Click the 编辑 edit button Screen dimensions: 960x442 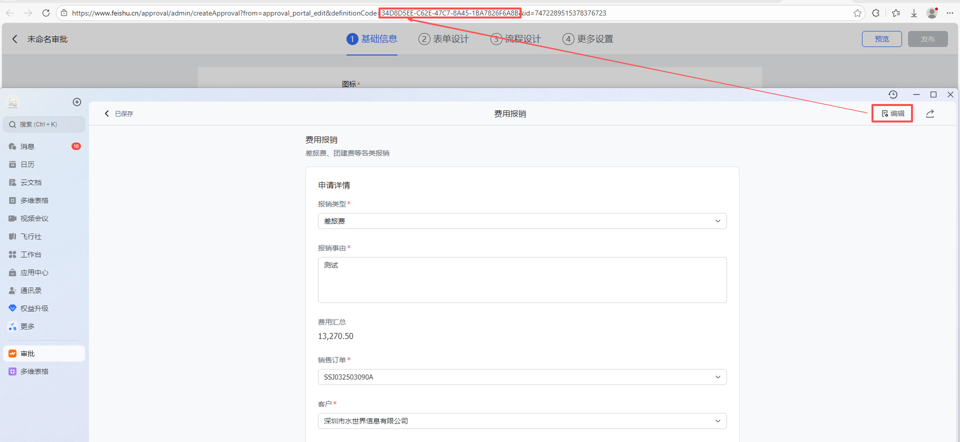tap(892, 113)
